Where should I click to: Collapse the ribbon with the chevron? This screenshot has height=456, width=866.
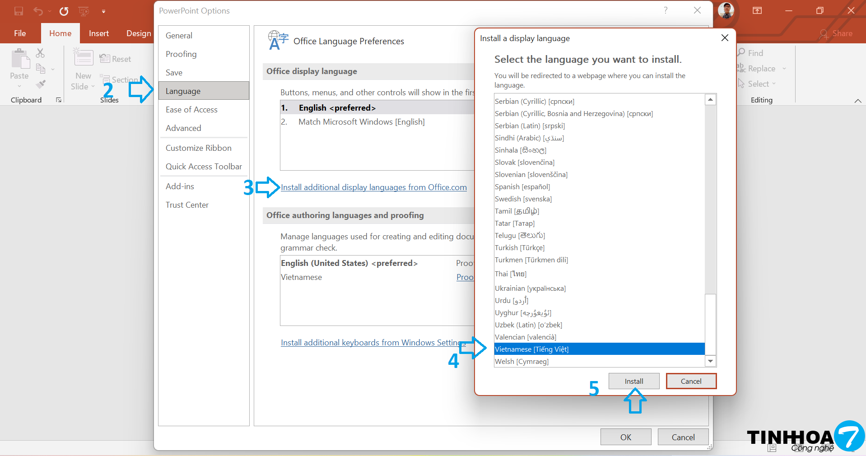point(857,101)
